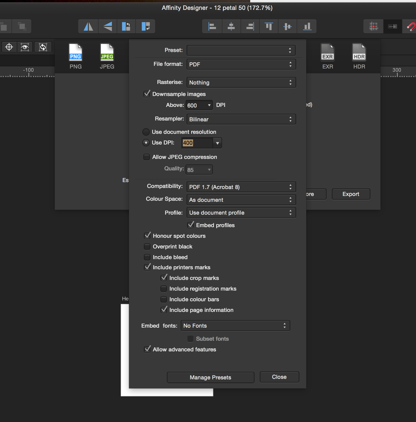
Task: Toggle Include crop marks checkbox
Action: 164,278
